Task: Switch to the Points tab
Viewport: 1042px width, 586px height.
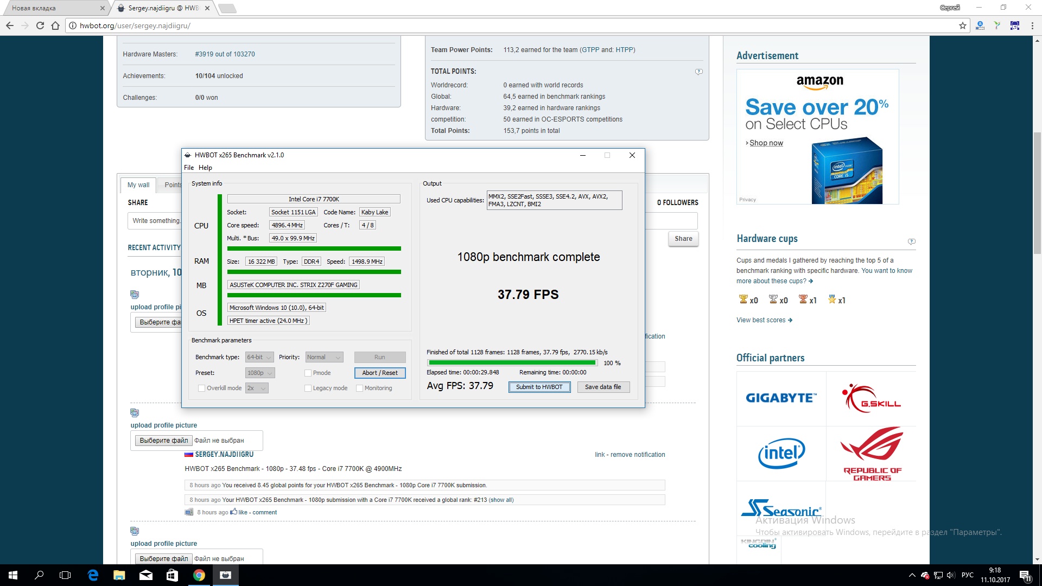Action: [172, 185]
